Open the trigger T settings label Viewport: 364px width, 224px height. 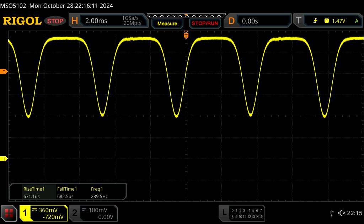tap(299, 20)
